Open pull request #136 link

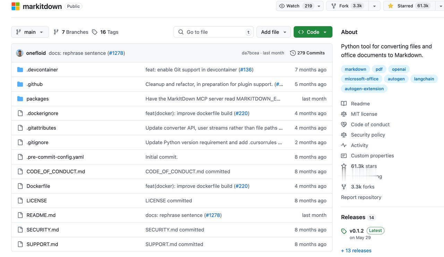coord(246,70)
